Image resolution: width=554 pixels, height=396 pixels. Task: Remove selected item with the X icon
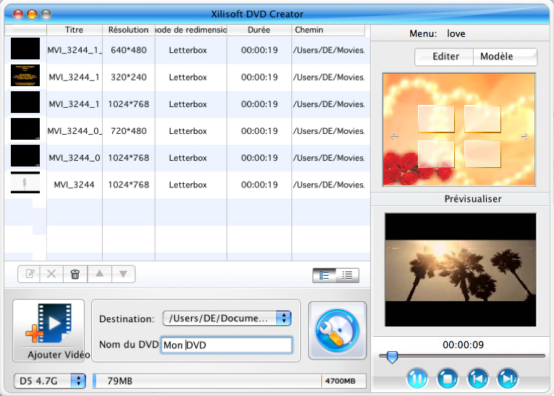51,274
